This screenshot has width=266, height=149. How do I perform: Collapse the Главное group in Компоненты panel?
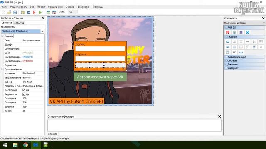pos(226,37)
